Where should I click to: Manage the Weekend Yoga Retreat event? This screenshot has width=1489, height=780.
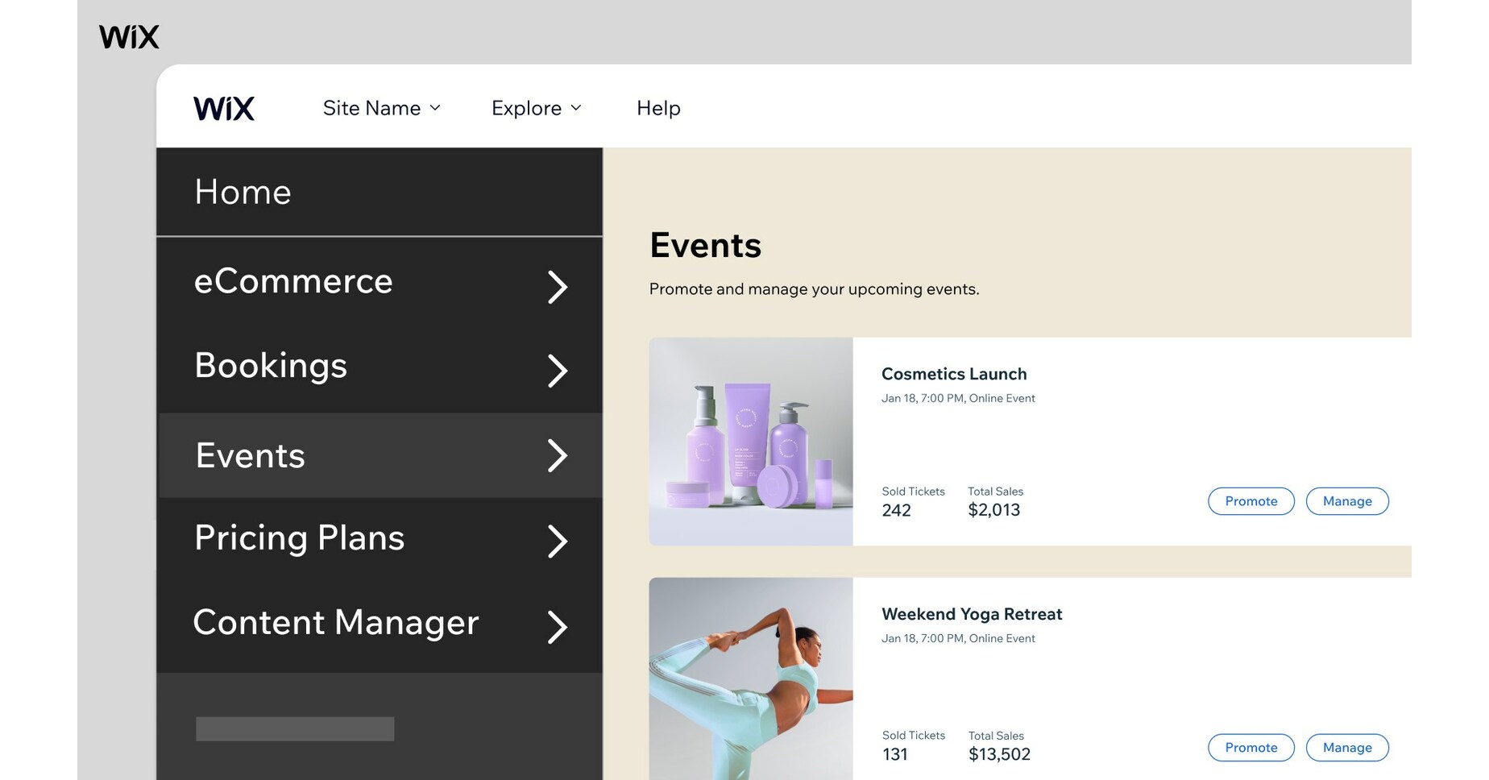pyautogui.click(x=1347, y=747)
